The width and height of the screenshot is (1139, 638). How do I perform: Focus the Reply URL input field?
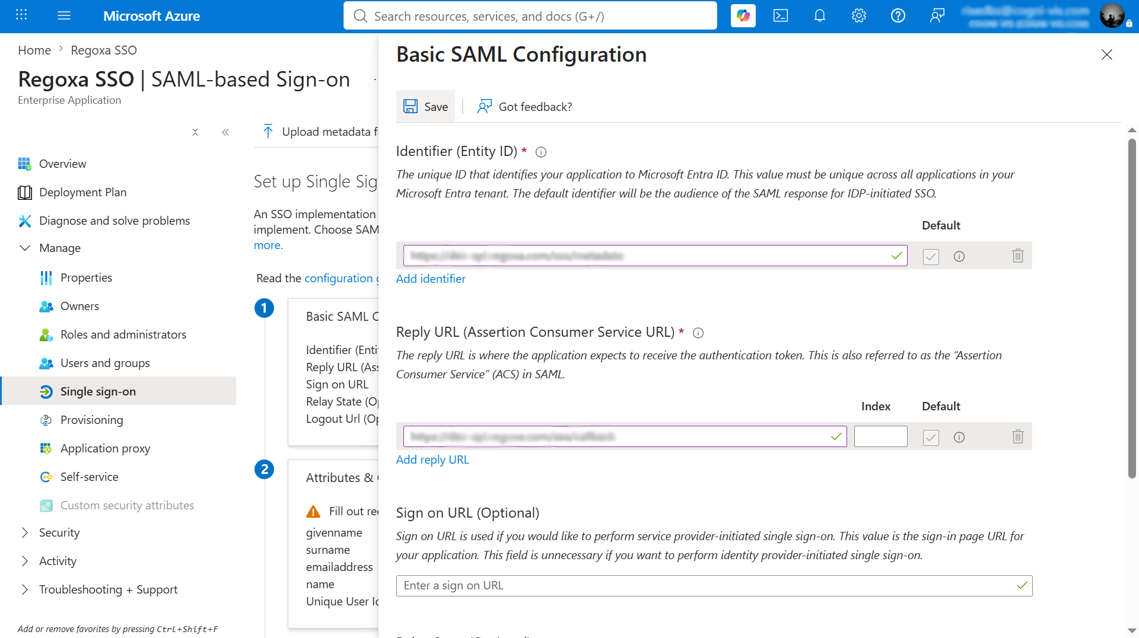pyautogui.click(x=625, y=436)
